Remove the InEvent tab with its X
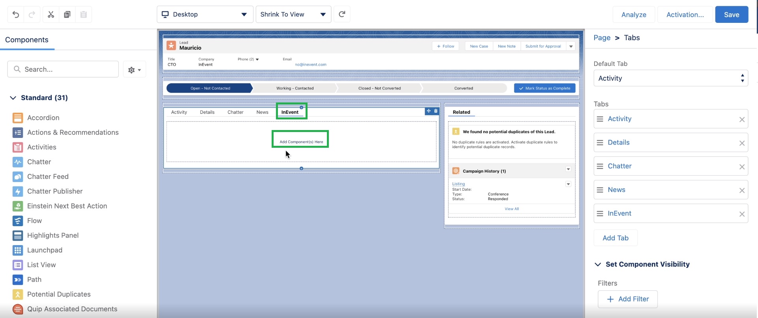This screenshot has width=758, height=318. click(x=742, y=214)
